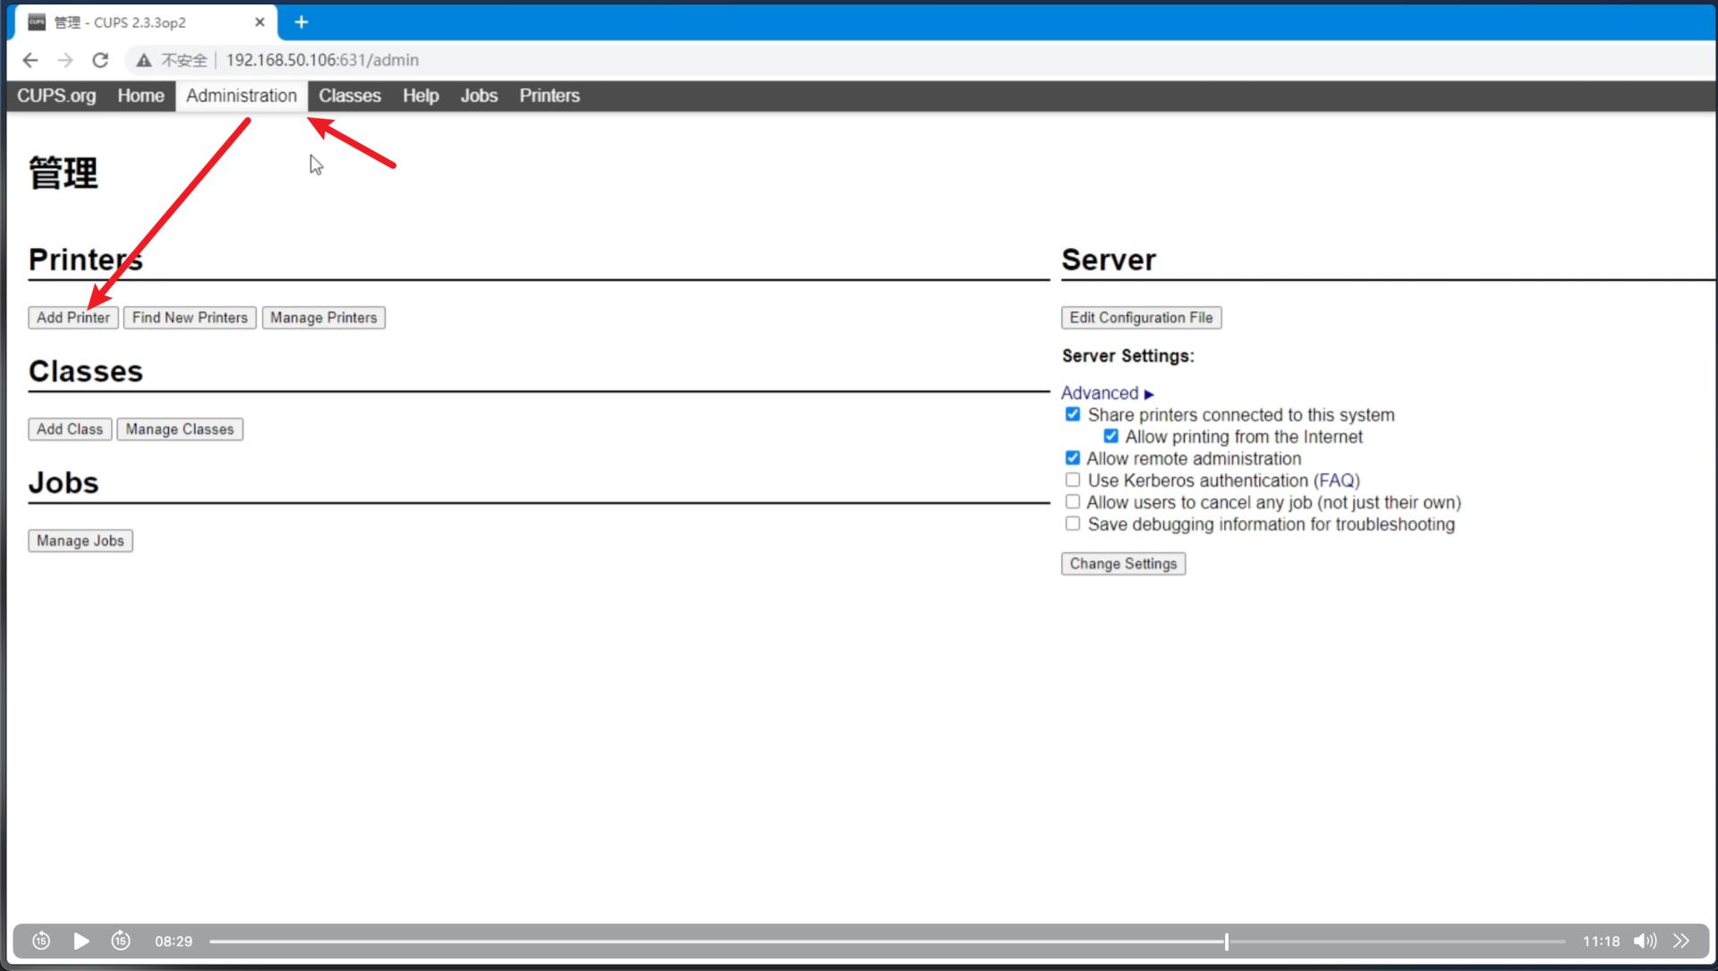This screenshot has width=1718, height=971.
Task: Open the Kerberos FAQ link
Action: pyautogui.click(x=1337, y=481)
